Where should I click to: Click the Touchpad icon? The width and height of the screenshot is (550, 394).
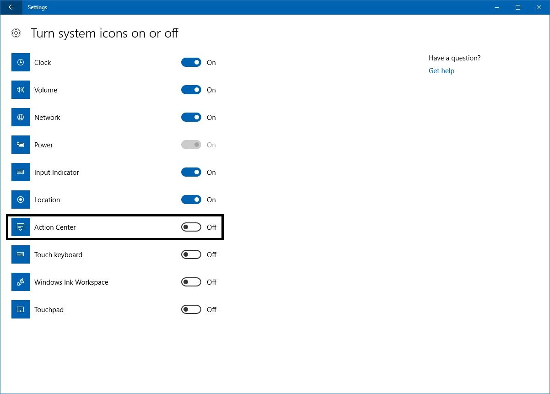(20, 309)
